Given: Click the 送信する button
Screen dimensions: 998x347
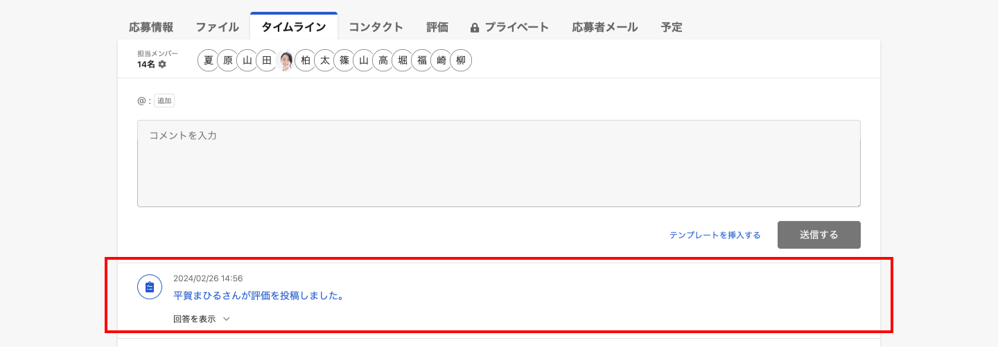Looking at the screenshot, I should pyautogui.click(x=818, y=235).
